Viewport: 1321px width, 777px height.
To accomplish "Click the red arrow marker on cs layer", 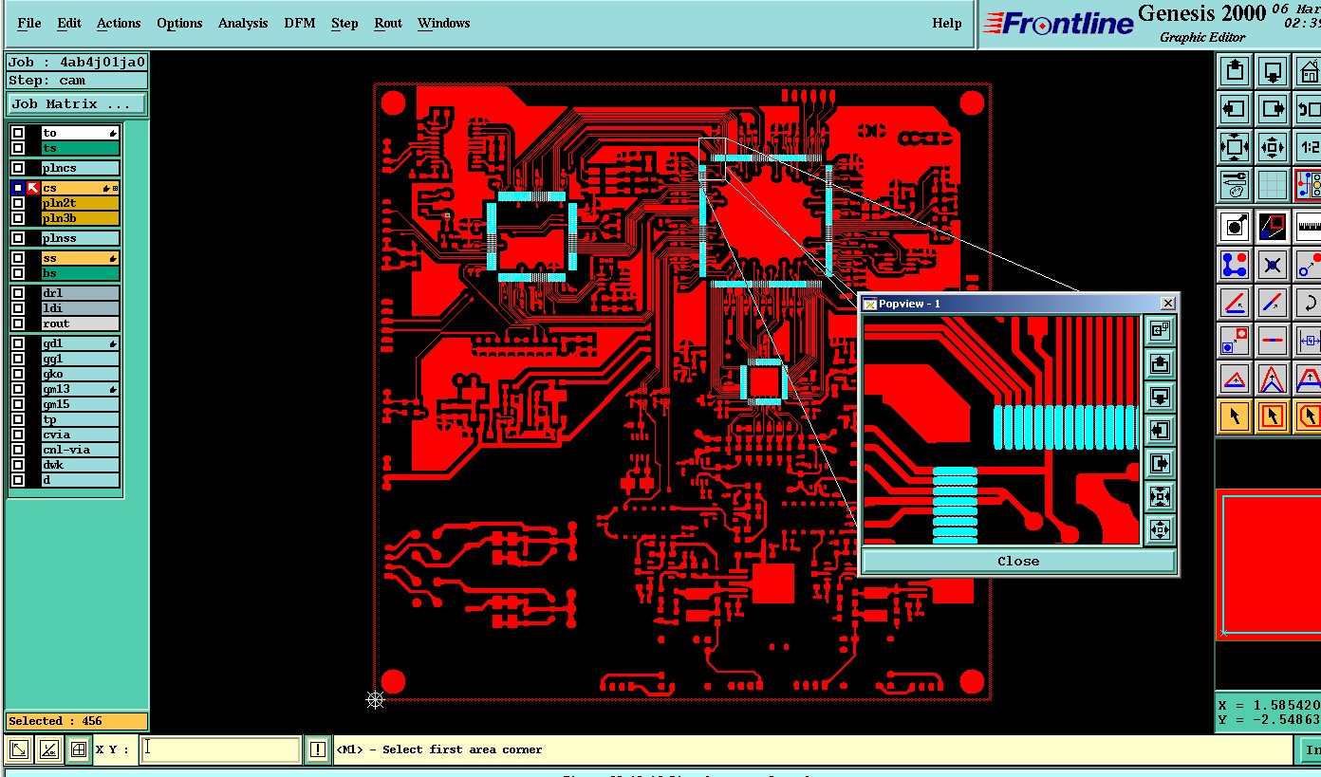I will 33,188.
